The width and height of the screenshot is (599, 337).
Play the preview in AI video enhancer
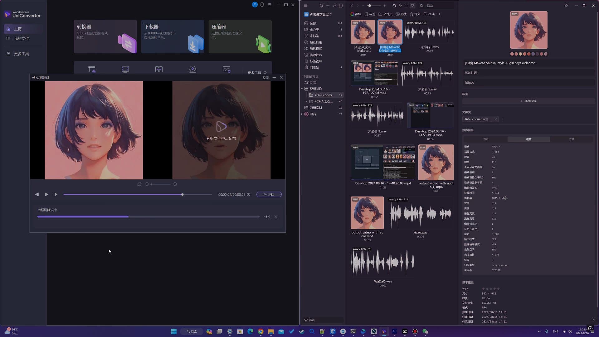(46, 194)
